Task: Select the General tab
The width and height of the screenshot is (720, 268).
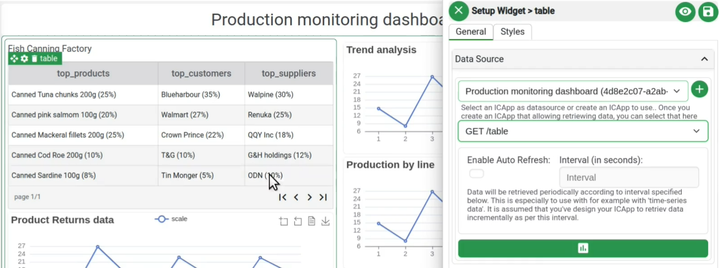Action: [470, 32]
